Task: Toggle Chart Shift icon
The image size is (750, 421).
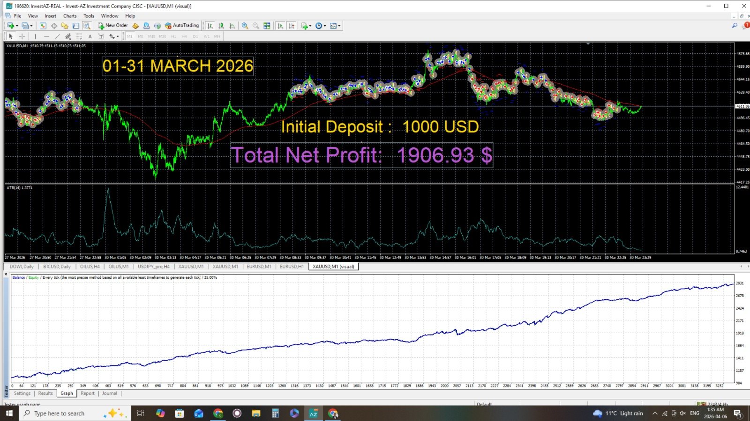Action: coord(291,26)
